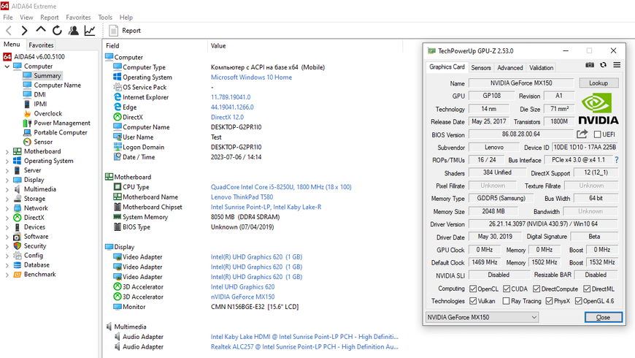Image resolution: width=635 pixels, height=358 pixels.
Task: Switch to the Favorites tab
Action: click(41, 45)
